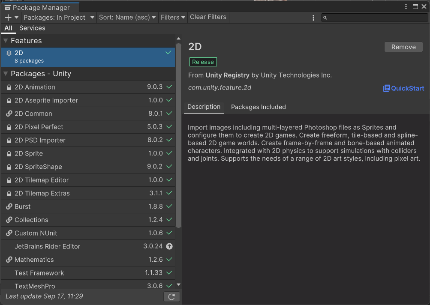Screen dimensions: 430x305
Task: Select 2D Aseprite Importer package name
Action: pyautogui.click(x=46, y=101)
